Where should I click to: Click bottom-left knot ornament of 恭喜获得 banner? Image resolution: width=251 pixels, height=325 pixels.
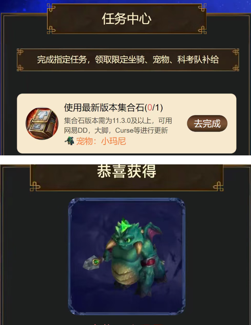point(35,186)
